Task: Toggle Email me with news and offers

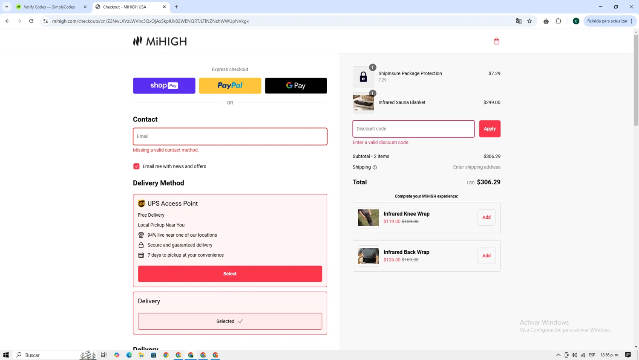Action: click(136, 166)
